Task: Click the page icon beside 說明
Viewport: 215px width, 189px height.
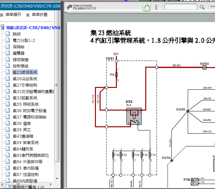Action: [x=8, y=34]
